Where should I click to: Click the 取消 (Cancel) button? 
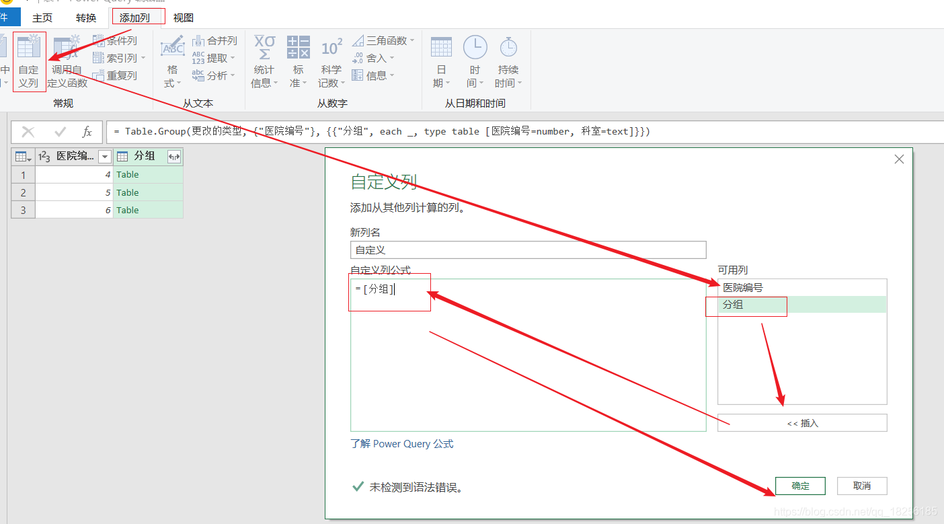pyautogui.click(x=862, y=486)
